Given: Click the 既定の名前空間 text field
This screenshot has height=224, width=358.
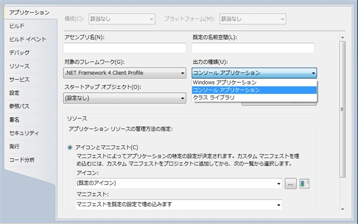Looking at the screenshot, I should pos(253,48).
